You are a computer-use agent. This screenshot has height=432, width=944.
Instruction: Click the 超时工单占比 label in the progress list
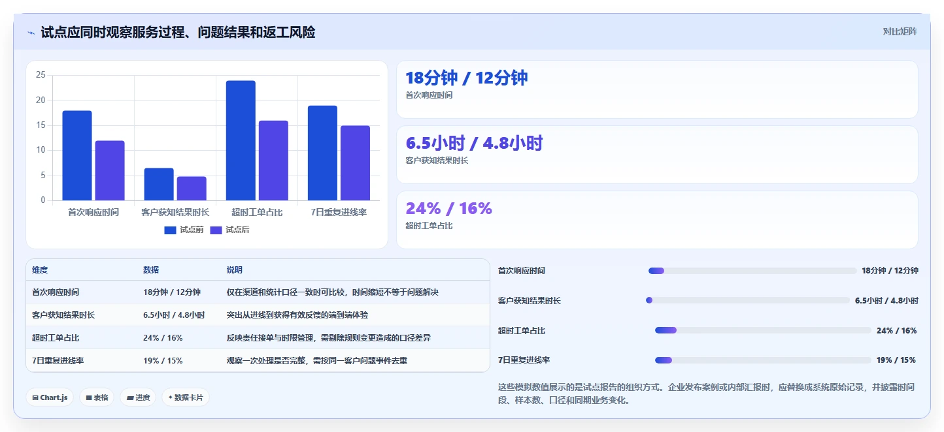click(522, 331)
